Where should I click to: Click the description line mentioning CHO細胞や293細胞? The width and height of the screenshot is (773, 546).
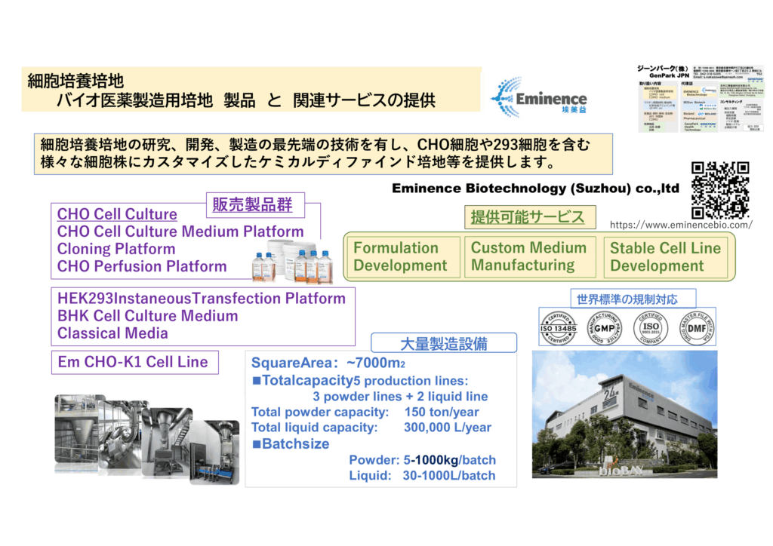(315, 145)
